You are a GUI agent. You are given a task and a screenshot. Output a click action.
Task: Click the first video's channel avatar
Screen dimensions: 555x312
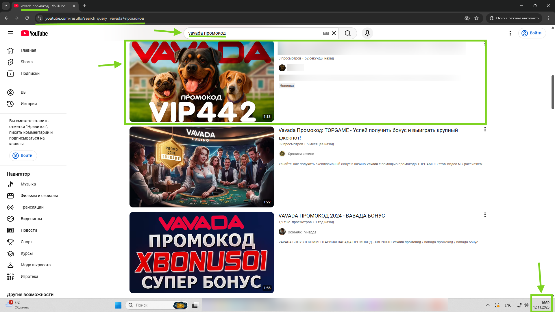[x=282, y=68]
